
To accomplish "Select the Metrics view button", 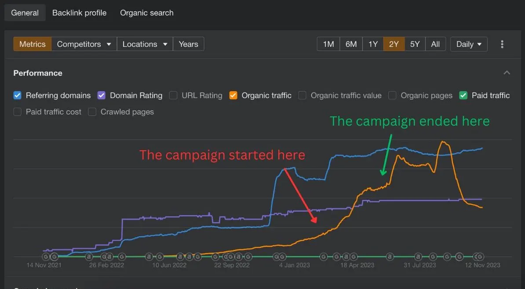I will (x=33, y=44).
